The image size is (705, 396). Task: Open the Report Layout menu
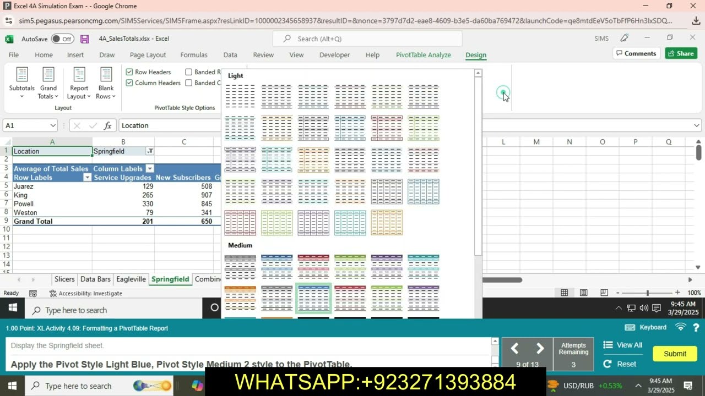(79, 83)
